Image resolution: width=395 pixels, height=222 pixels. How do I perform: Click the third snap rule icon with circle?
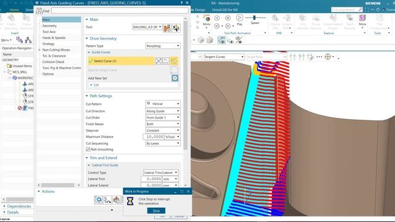[x=310, y=57]
